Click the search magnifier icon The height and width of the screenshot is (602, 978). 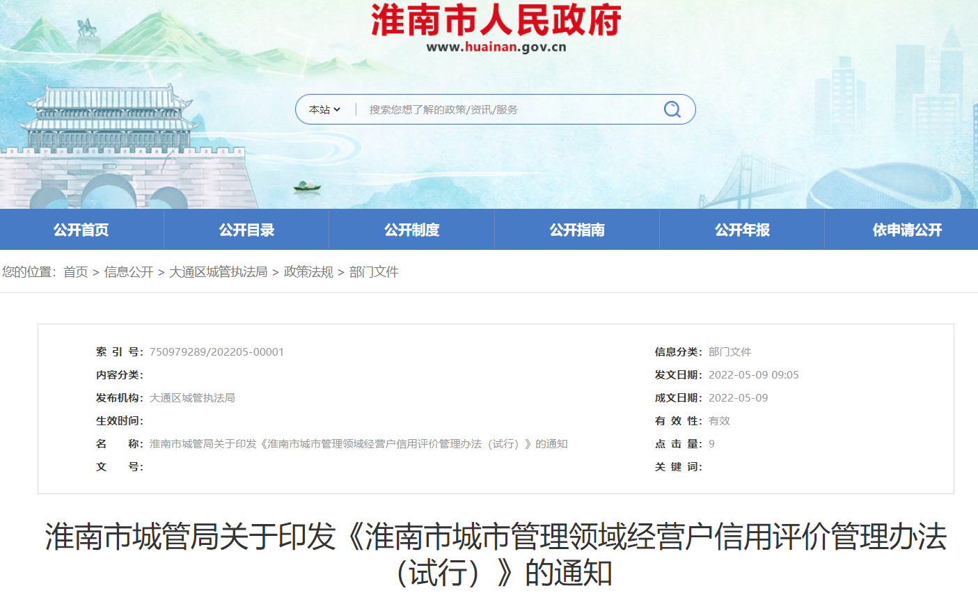coord(671,109)
